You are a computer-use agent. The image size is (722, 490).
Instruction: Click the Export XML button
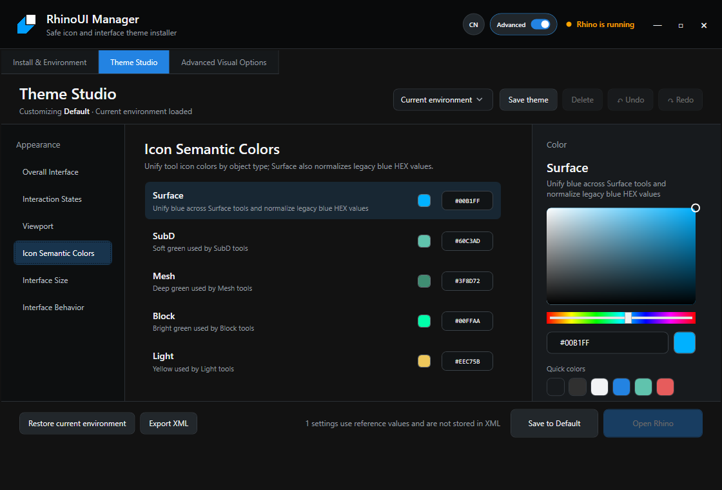coord(168,423)
